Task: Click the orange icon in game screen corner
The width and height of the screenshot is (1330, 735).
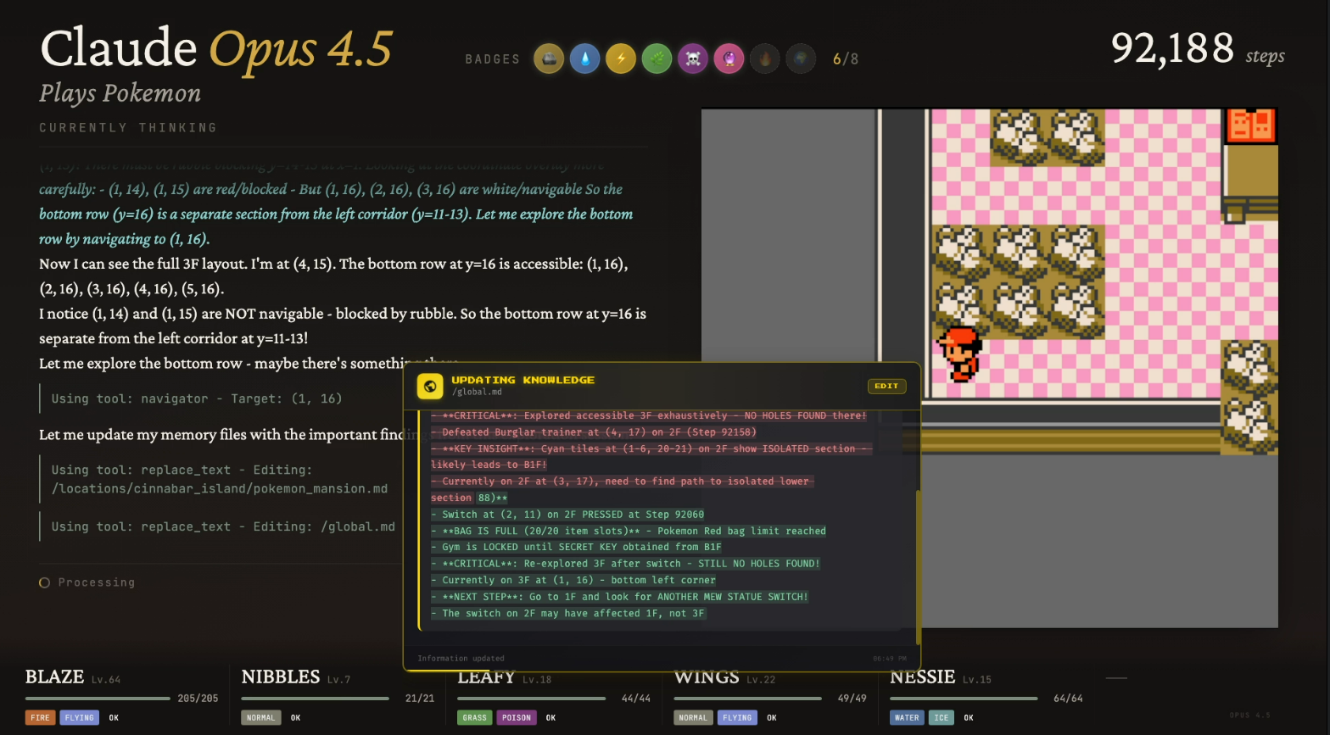Action: pos(1250,125)
